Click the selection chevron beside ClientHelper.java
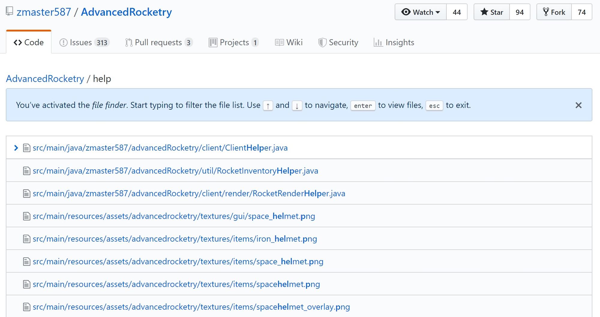600x317 pixels. tap(16, 148)
